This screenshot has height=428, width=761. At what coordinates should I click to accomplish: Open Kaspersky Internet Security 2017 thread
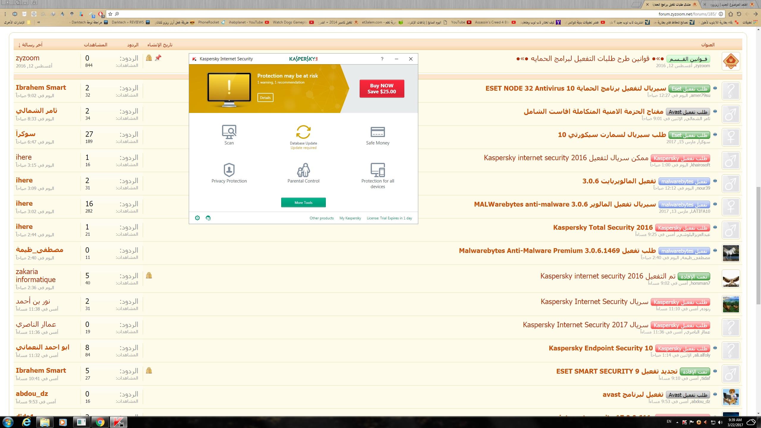coord(586,325)
